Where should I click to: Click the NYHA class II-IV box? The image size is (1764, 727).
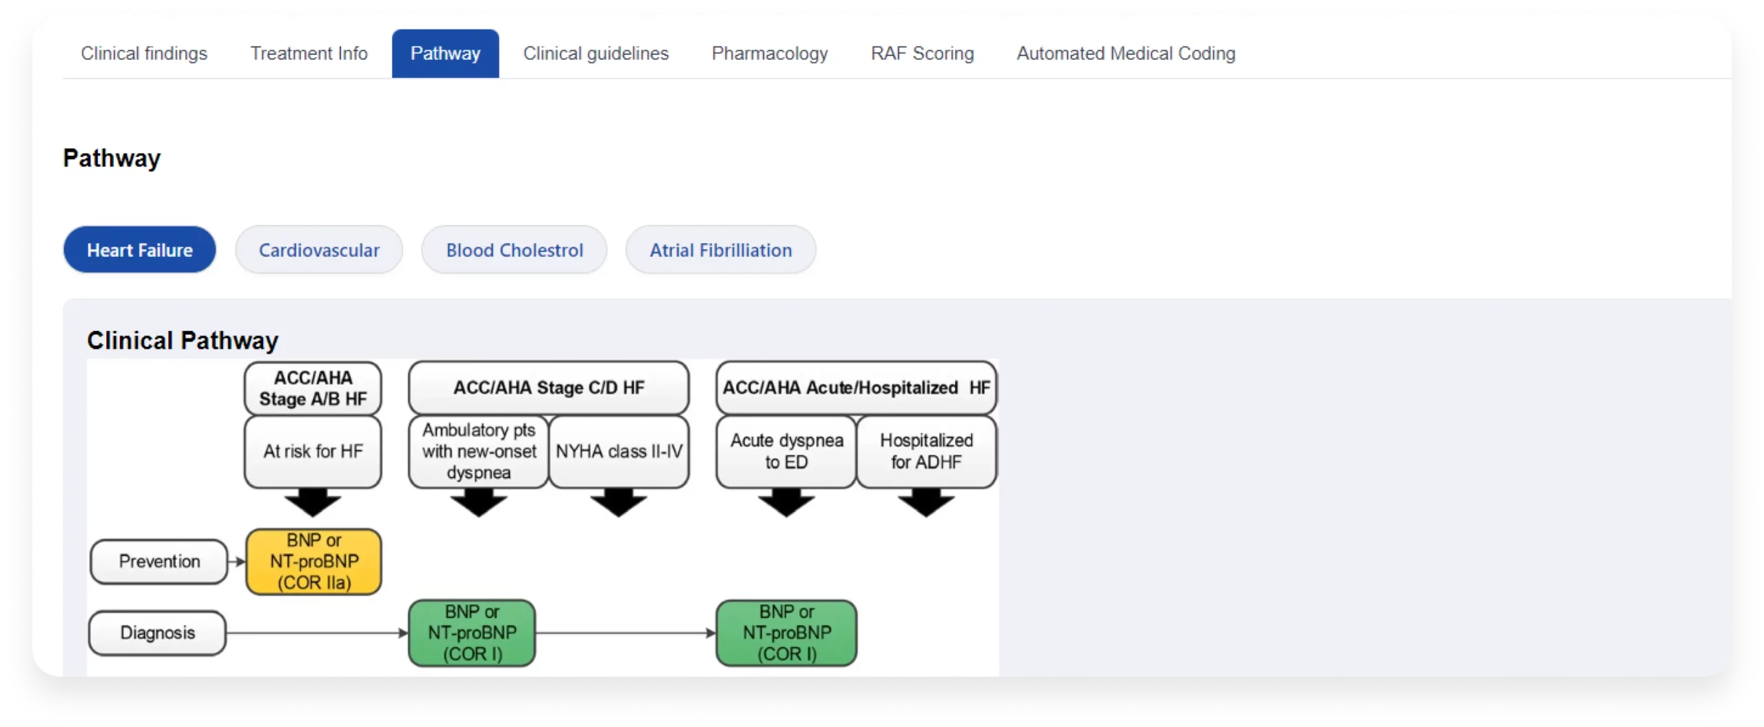[x=619, y=451]
